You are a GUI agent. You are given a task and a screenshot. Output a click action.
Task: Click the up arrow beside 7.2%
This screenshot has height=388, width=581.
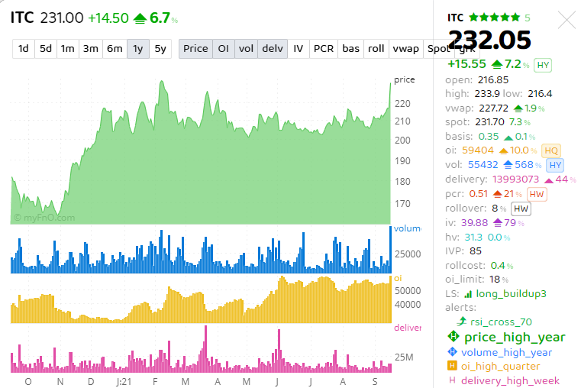[x=496, y=65]
